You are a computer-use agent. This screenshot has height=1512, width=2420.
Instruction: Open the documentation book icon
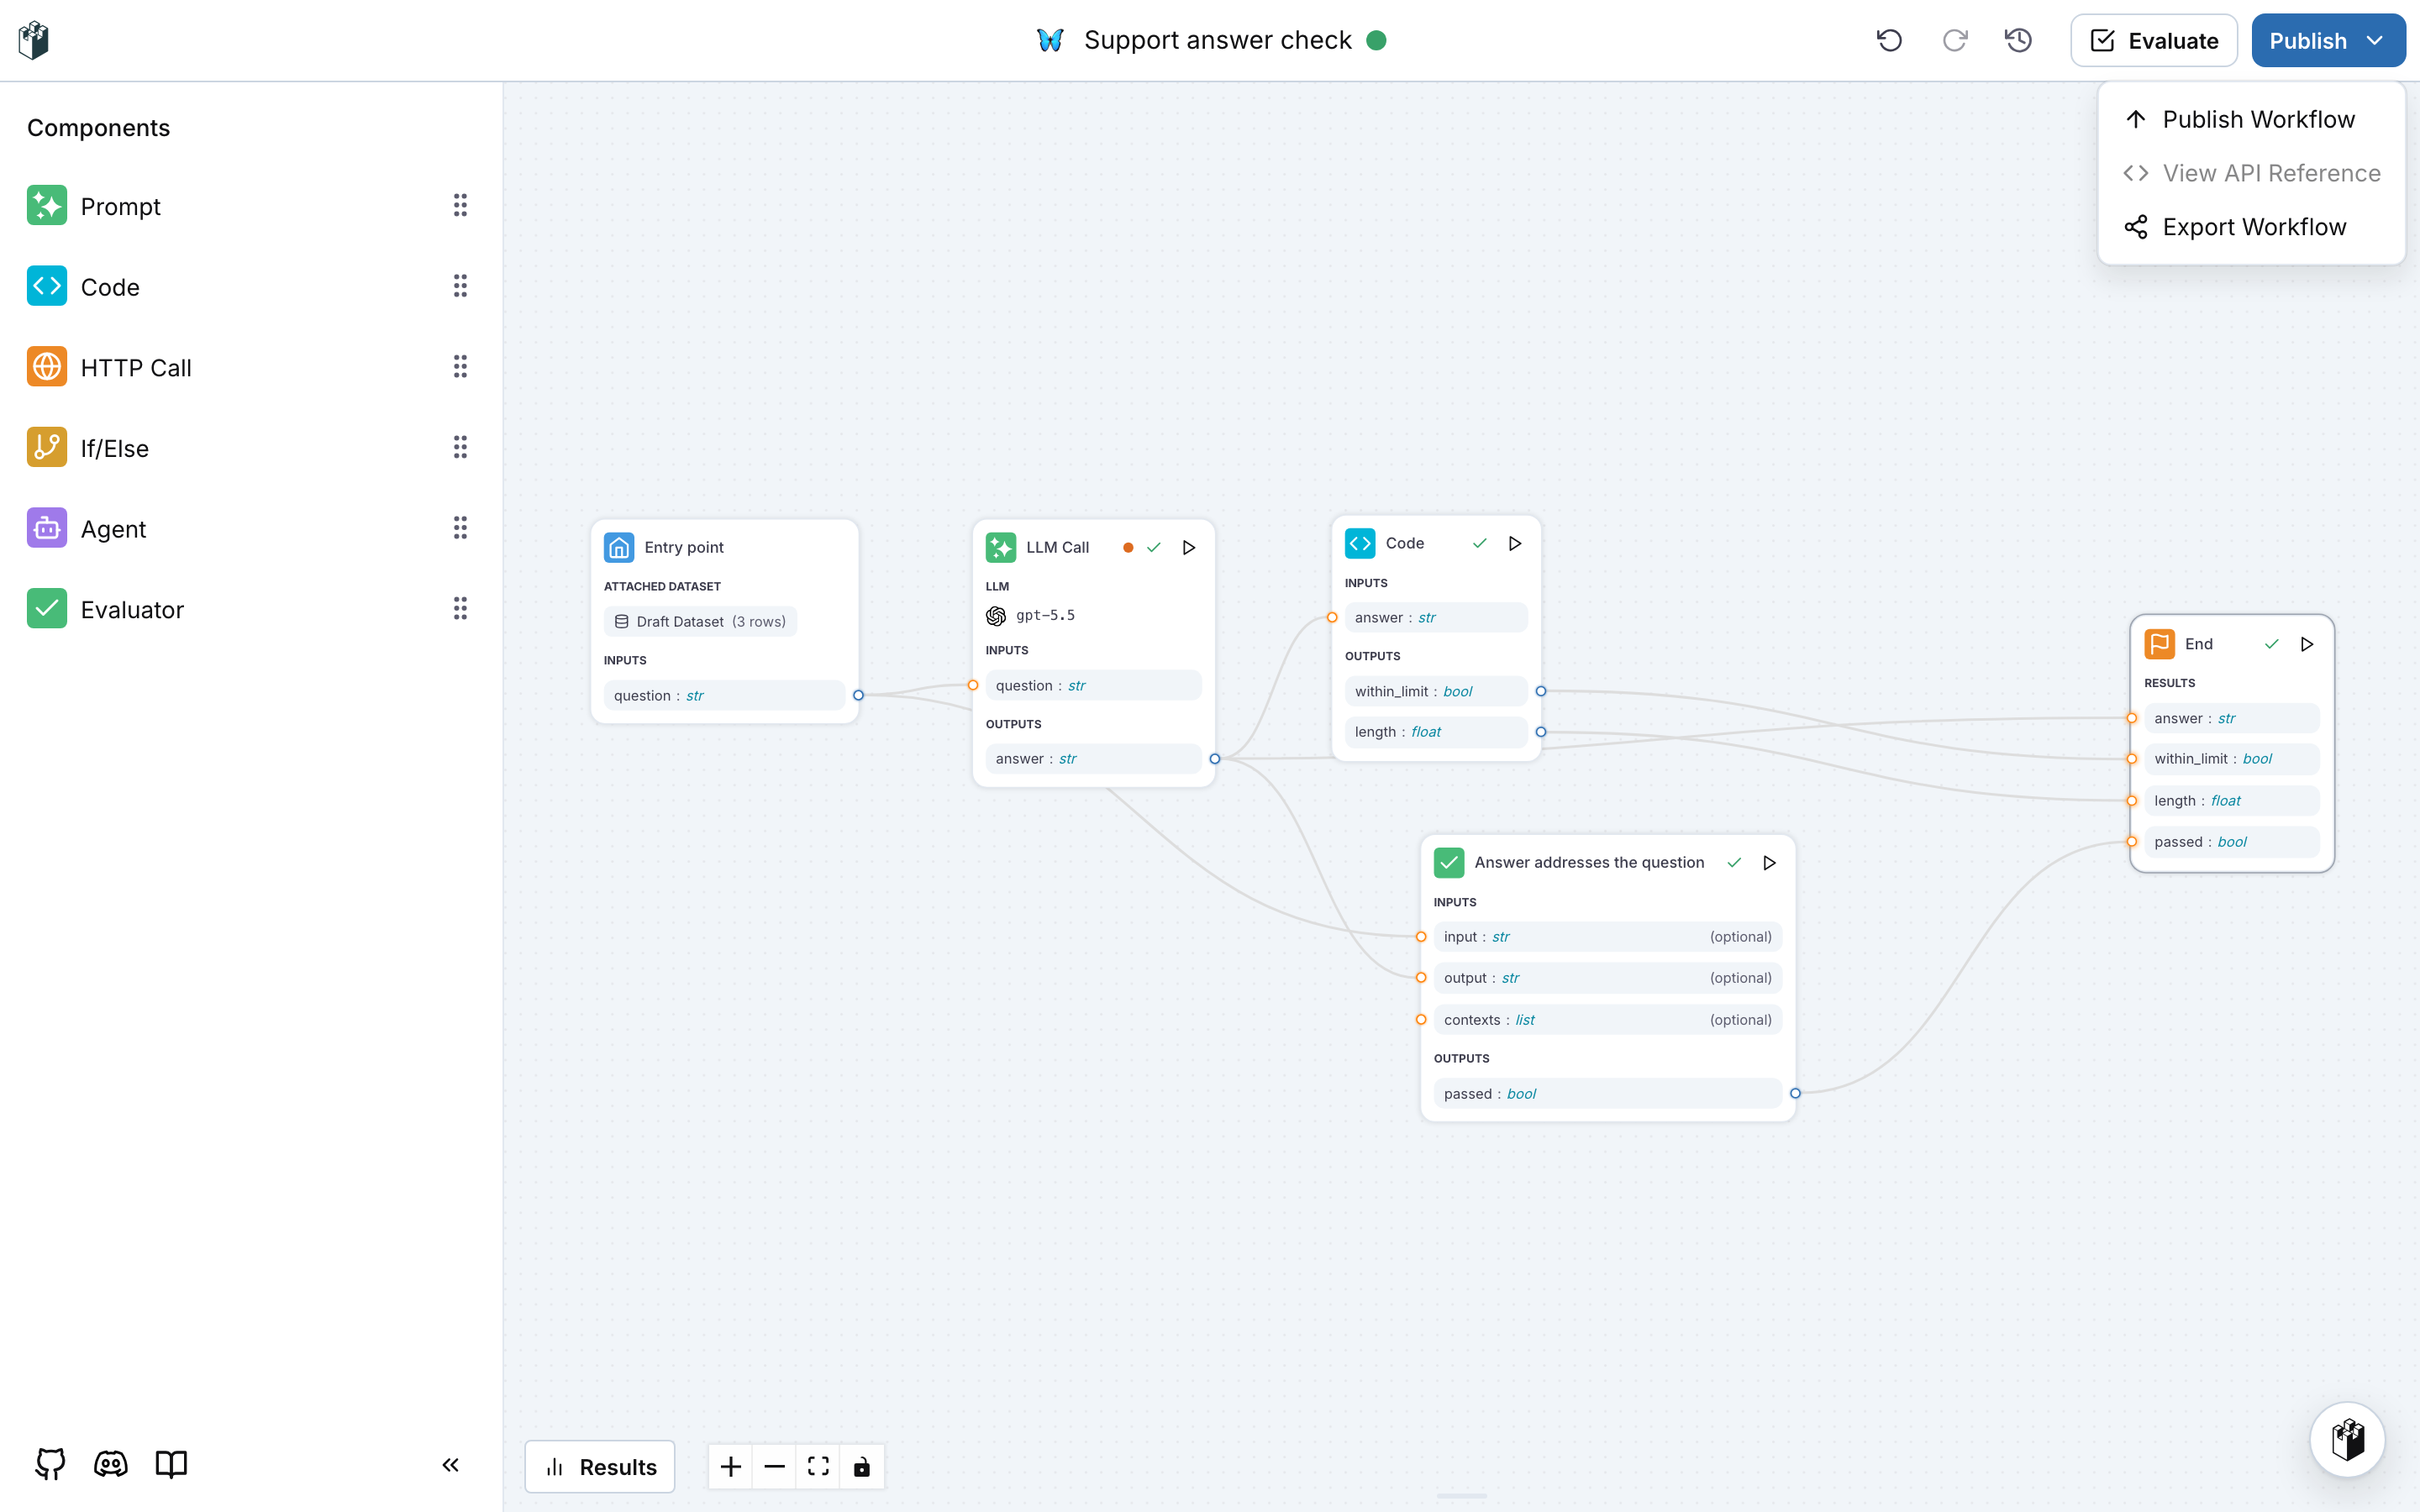pos(171,1465)
